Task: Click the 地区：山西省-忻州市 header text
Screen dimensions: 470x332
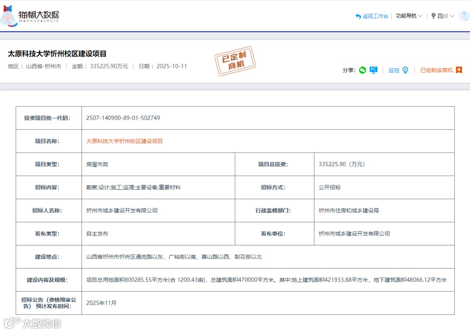Action: [x=34, y=66]
